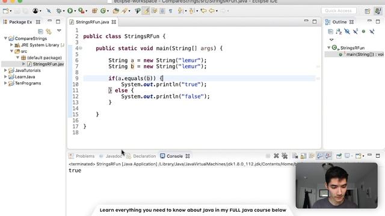Open the Run button dropdown arrow
Screen dimensions: 385x216
(x=75, y=11)
